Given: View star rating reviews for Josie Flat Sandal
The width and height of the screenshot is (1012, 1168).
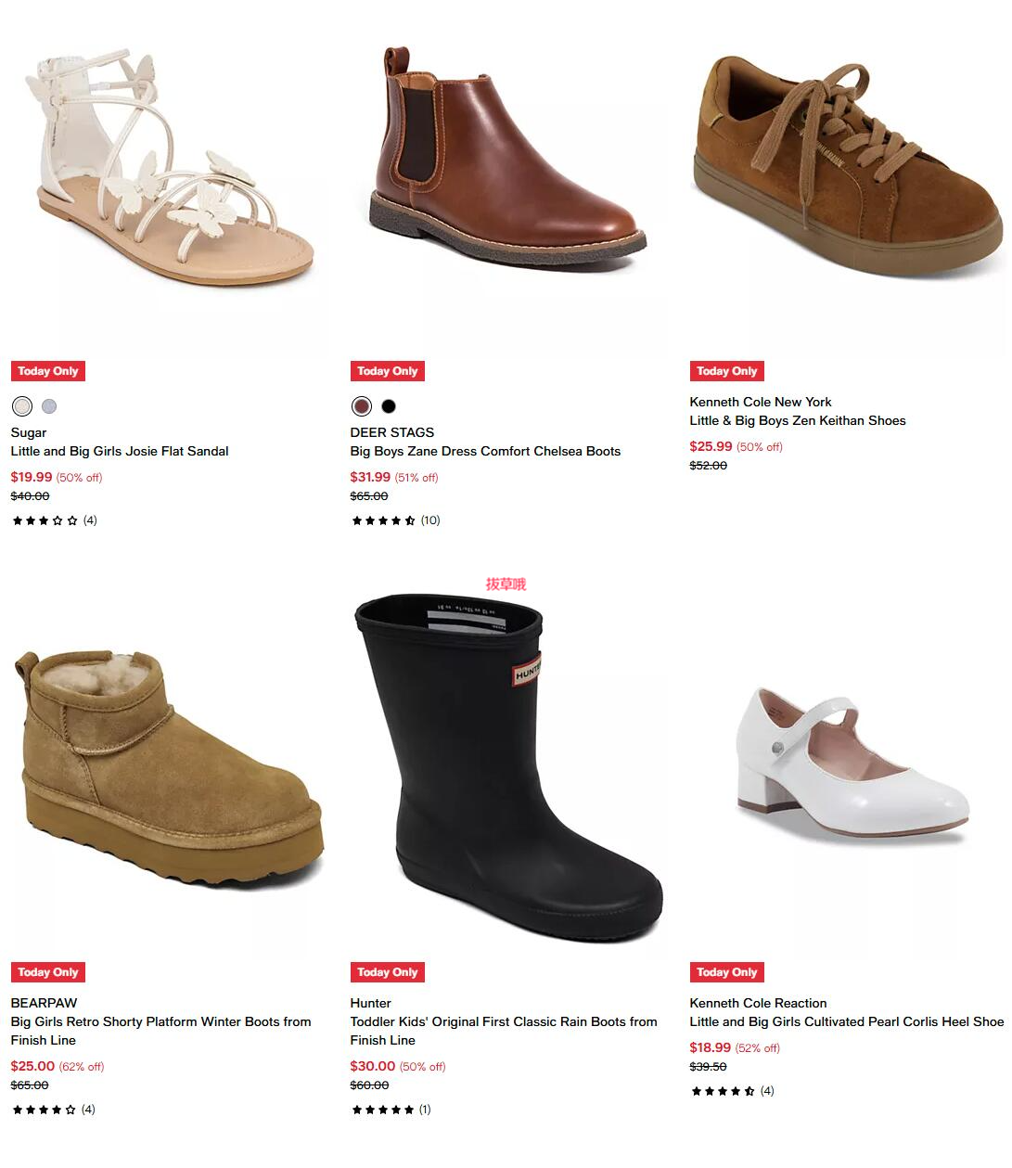Looking at the screenshot, I should [54, 520].
